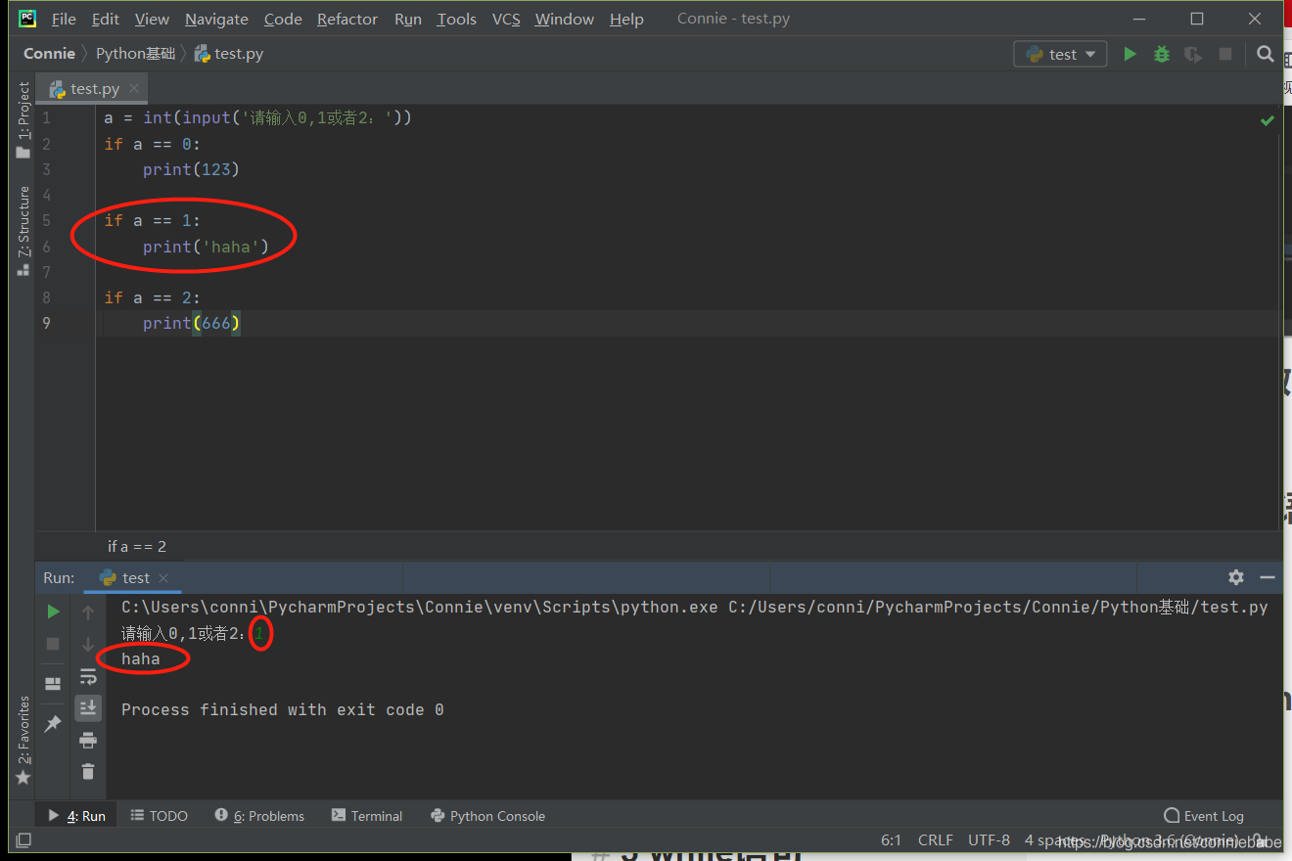Toggle soft-wrap in Run console
The width and height of the screenshot is (1292, 861).
tap(88, 676)
